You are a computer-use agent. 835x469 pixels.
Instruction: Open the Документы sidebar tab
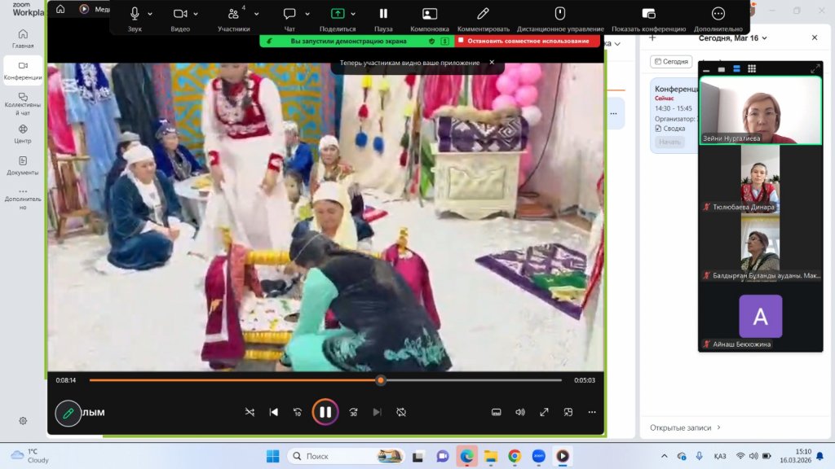coord(23,165)
